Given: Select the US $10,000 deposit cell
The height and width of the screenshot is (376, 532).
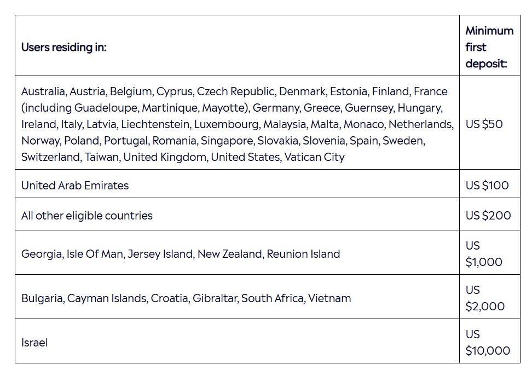Looking at the screenshot, I should [x=488, y=343].
